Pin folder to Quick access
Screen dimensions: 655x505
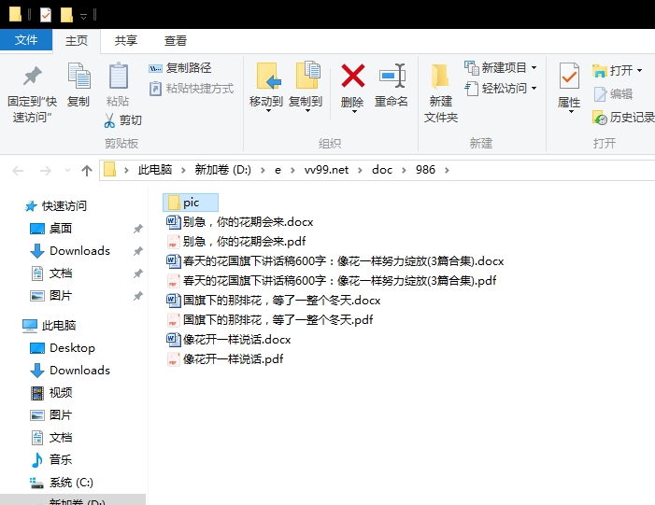point(32,92)
